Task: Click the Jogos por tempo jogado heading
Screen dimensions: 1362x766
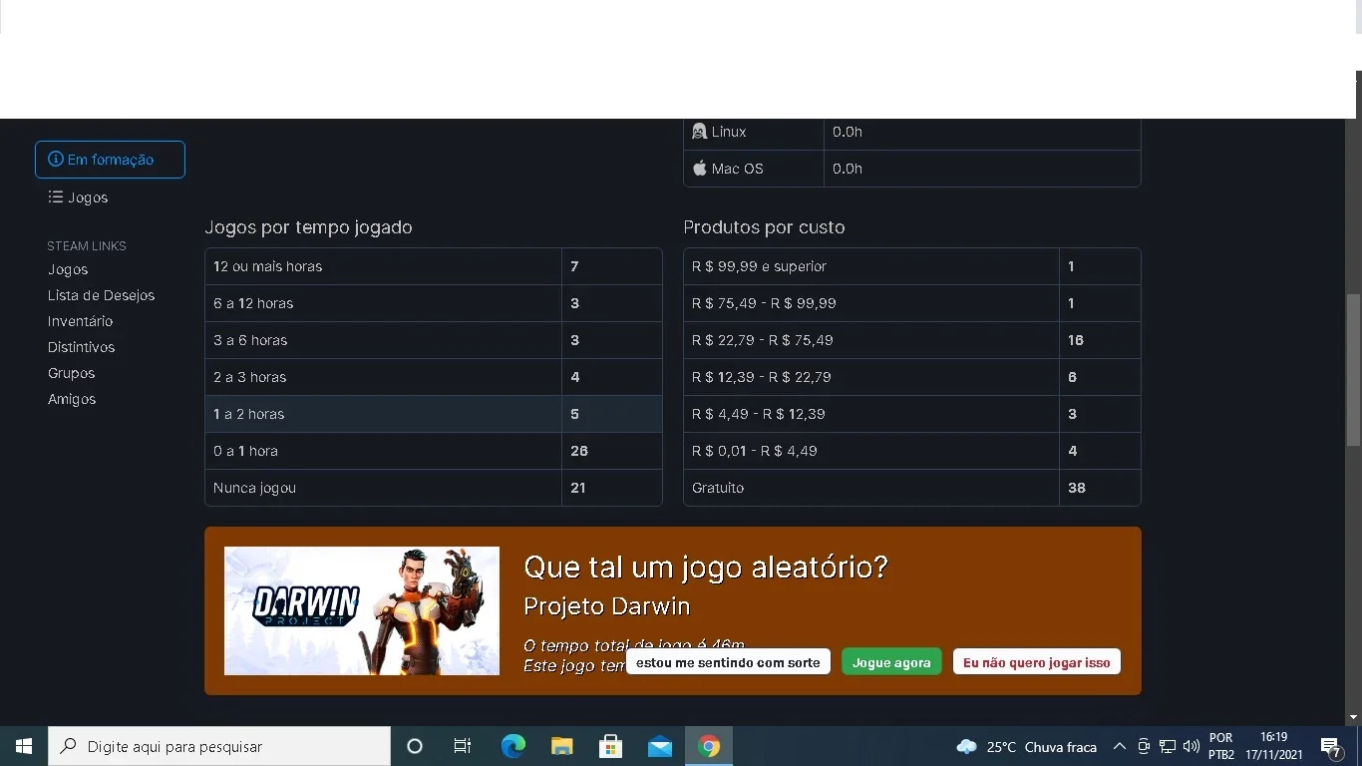Action: tap(308, 227)
